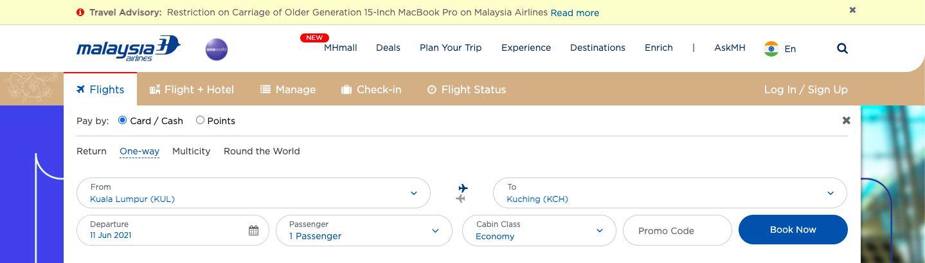Click the oneworld alliance badge

click(x=216, y=50)
